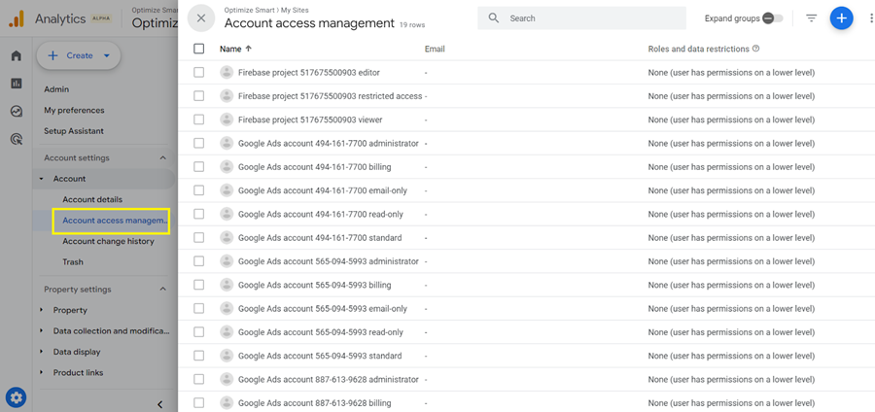Click the role text for Firebase viewer row

point(731,120)
